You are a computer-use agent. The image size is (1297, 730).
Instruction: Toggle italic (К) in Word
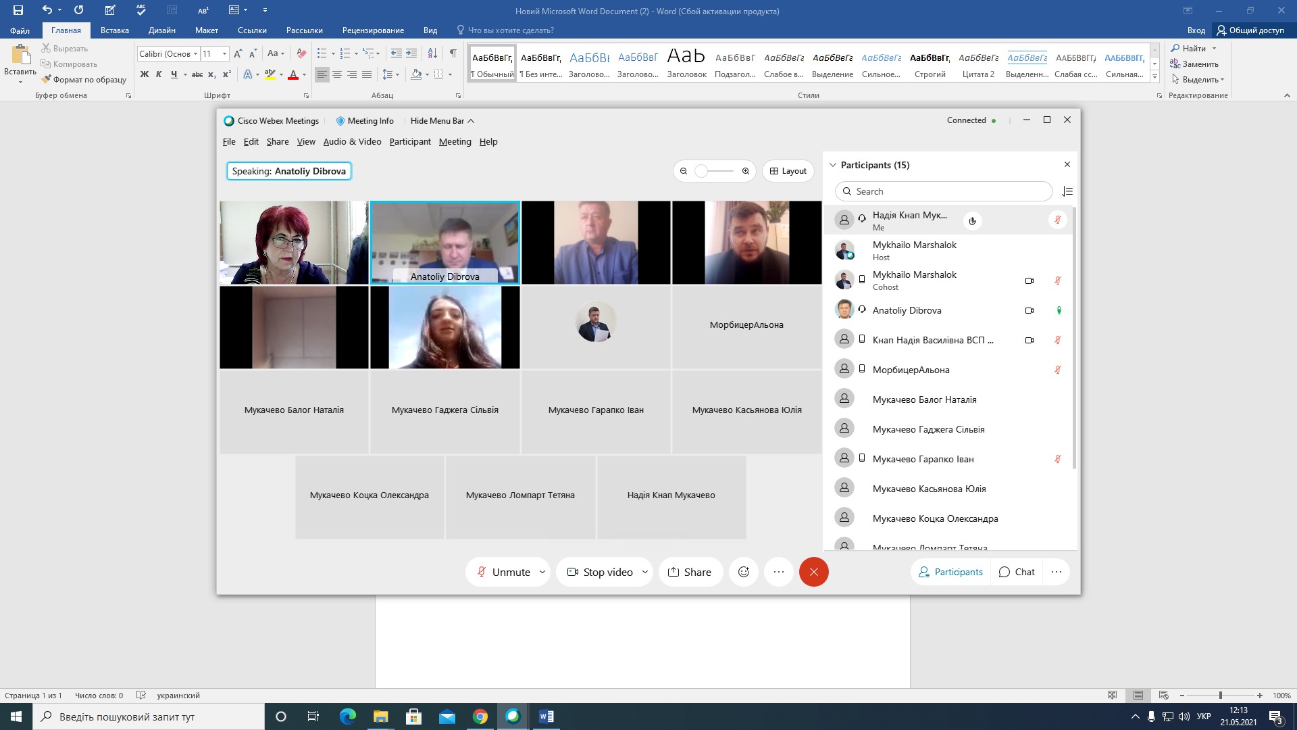pyautogui.click(x=159, y=74)
